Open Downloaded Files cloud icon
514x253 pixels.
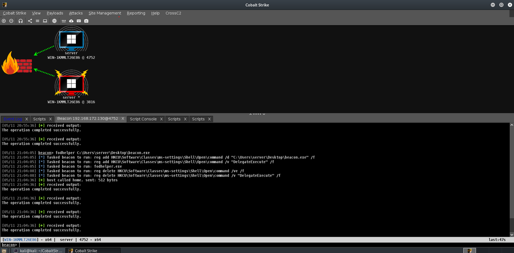point(71,21)
